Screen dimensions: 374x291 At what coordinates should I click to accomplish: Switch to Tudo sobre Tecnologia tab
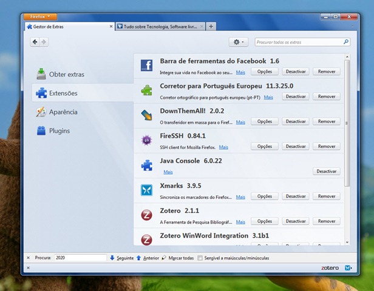coord(160,27)
